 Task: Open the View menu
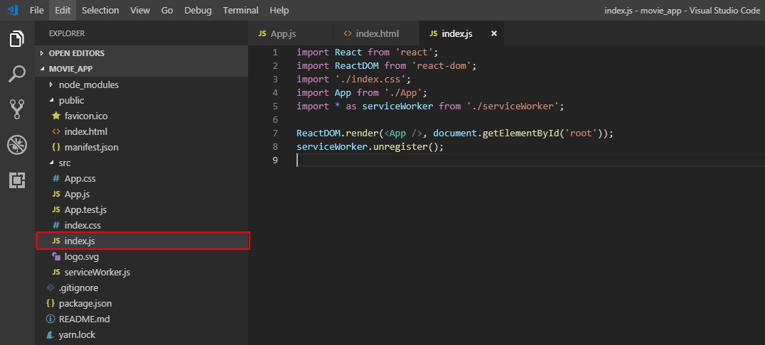click(x=140, y=10)
